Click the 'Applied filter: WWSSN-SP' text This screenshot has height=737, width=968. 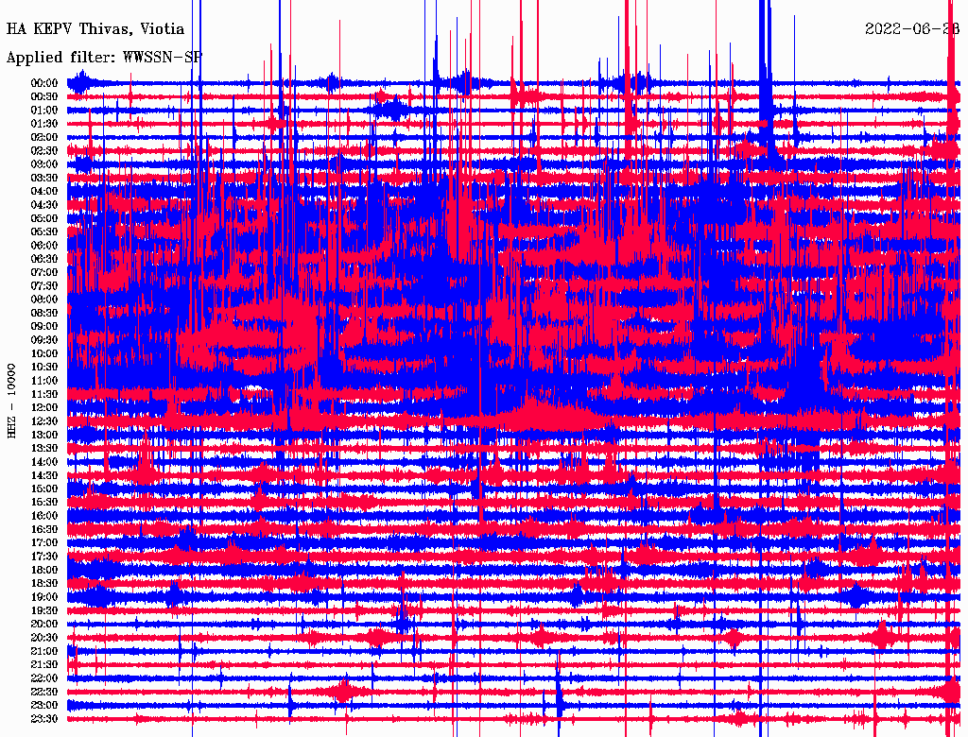pos(104,58)
